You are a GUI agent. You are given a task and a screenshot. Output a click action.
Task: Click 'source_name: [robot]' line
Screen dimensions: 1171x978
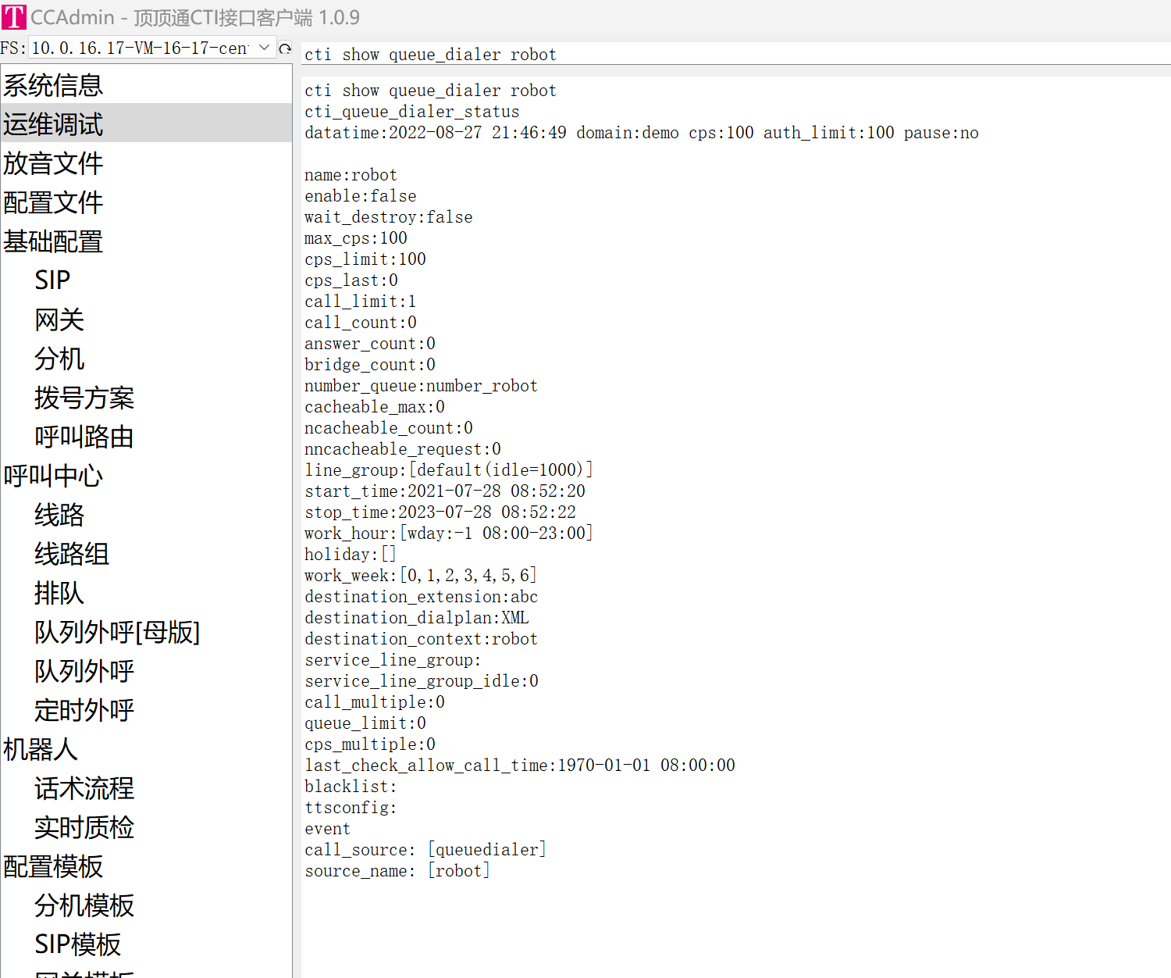[x=397, y=871]
